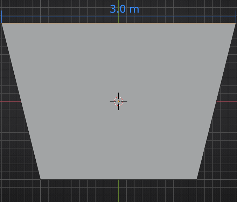Click the "3.0 m" measurement label

coord(124,9)
